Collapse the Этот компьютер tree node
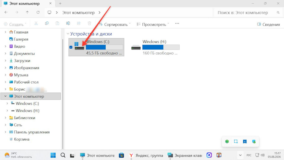 (x=5, y=96)
